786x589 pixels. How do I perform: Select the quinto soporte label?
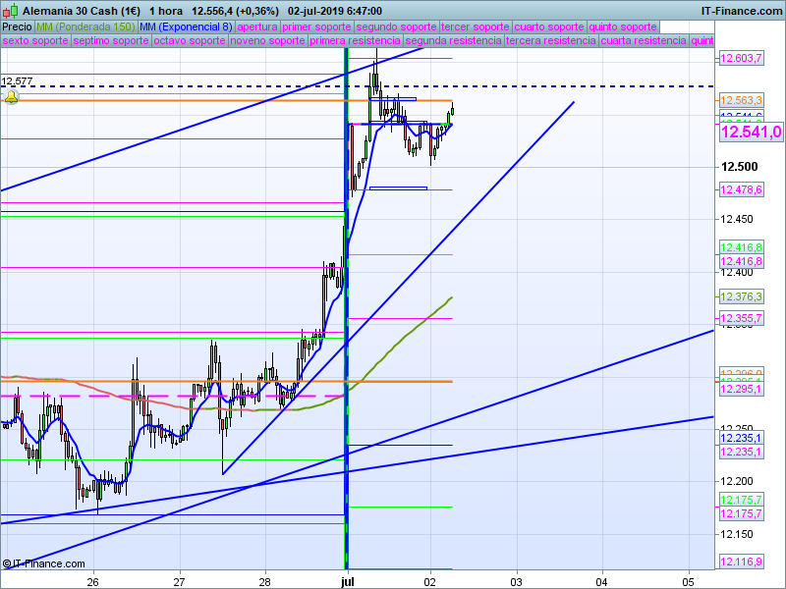click(x=623, y=27)
